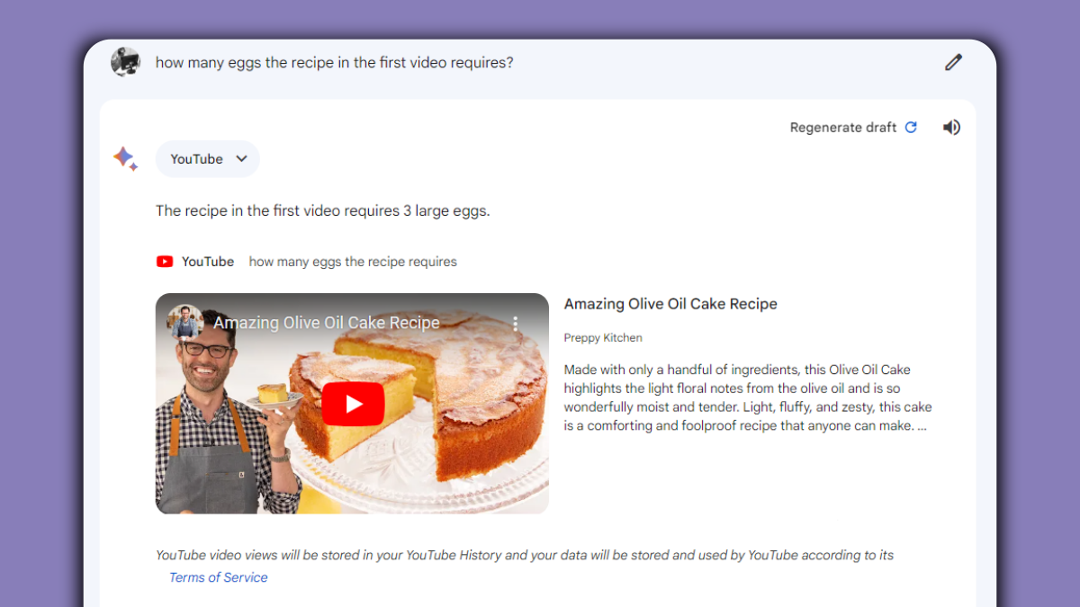Screen dimensions: 1080x607
Task: Click the user profile avatar
Action: tap(125, 62)
